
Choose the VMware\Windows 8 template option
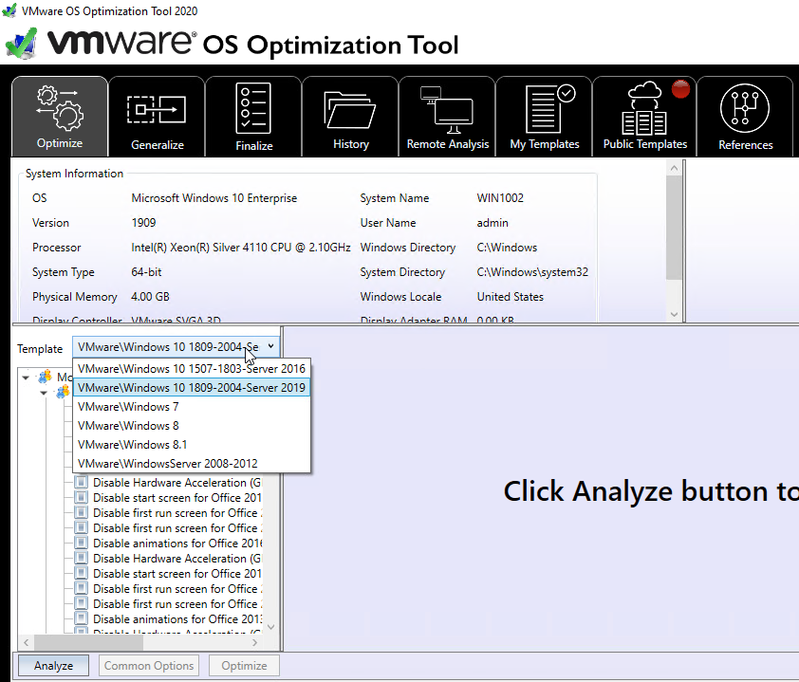(x=192, y=425)
